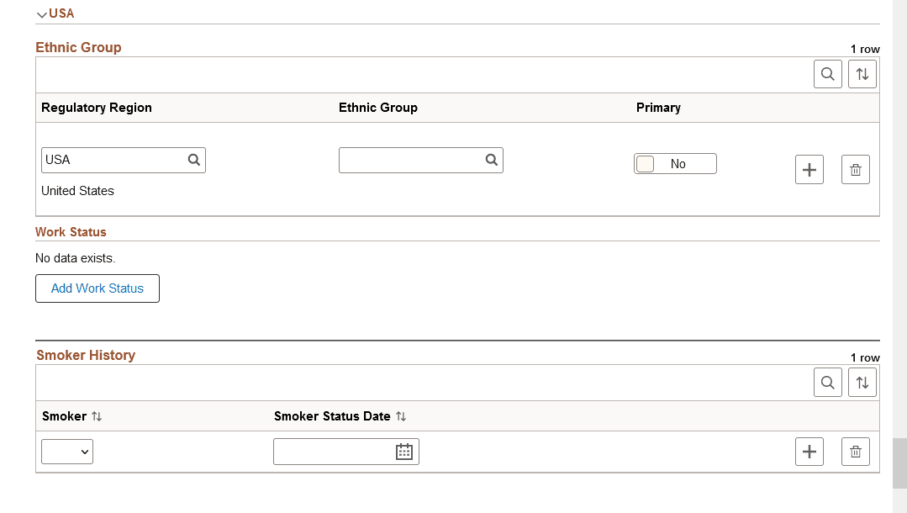The width and height of the screenshot is (907, 513).
Task: Click the Smoker Status Date input field
Action: coord(336,452)
